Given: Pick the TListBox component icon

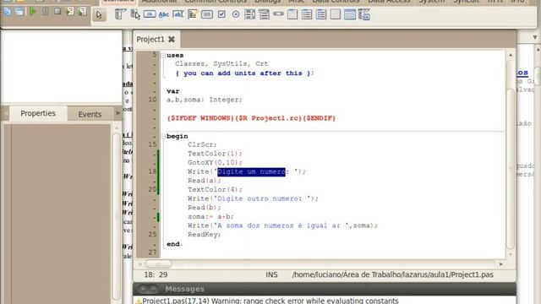Looking at the screenshot, I should tap(249, 14).
